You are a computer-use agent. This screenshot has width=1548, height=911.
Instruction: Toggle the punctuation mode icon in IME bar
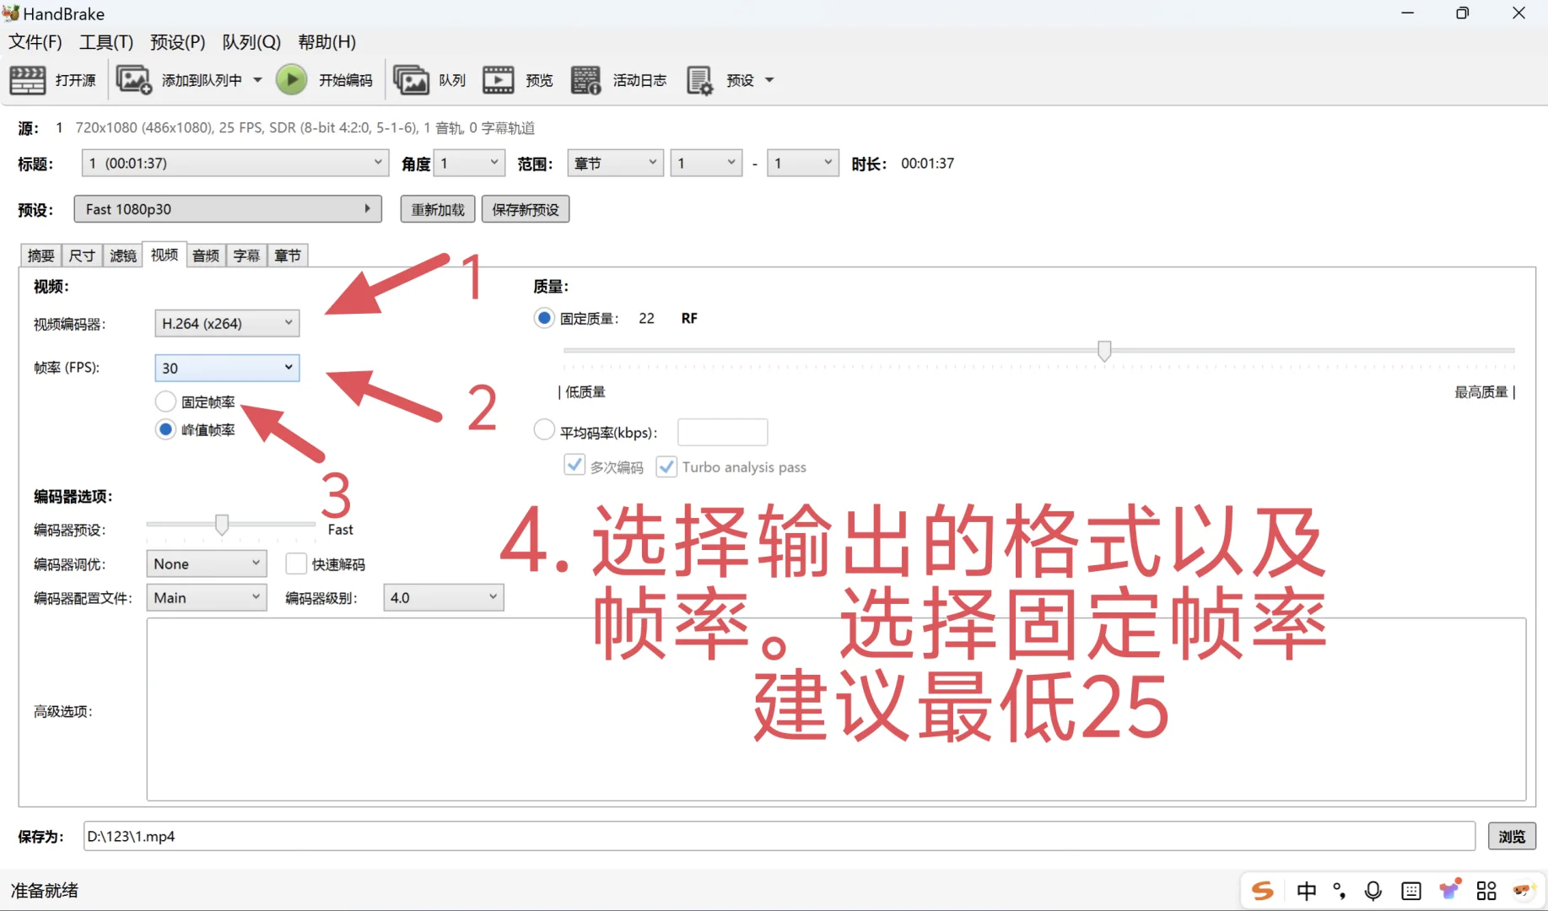1339,891
